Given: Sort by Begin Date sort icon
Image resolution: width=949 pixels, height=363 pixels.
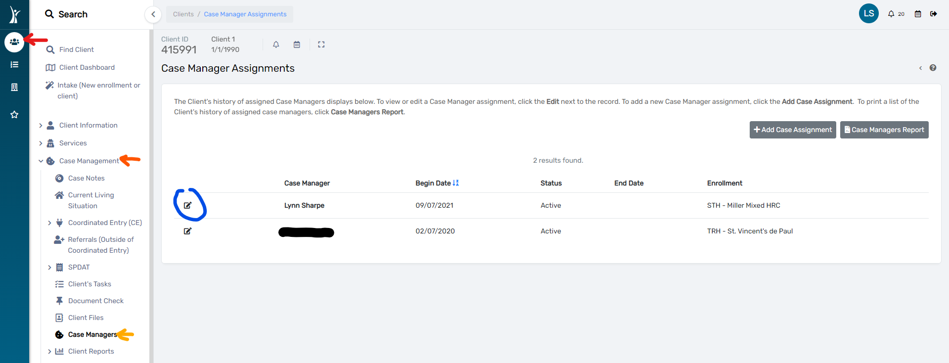Looking at the screenshot, I should click(455, 183).
